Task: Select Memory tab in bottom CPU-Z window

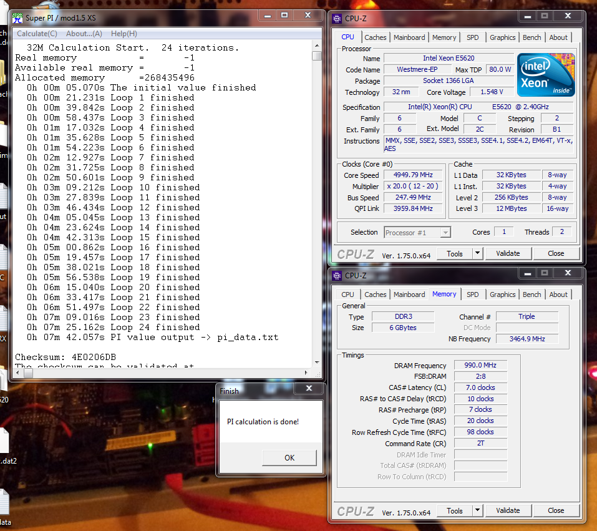Action: [x=444, y=294]
